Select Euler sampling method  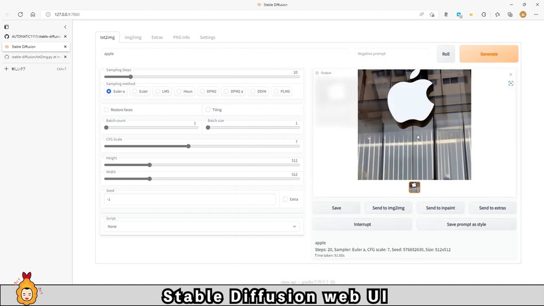tap(140, 91)
